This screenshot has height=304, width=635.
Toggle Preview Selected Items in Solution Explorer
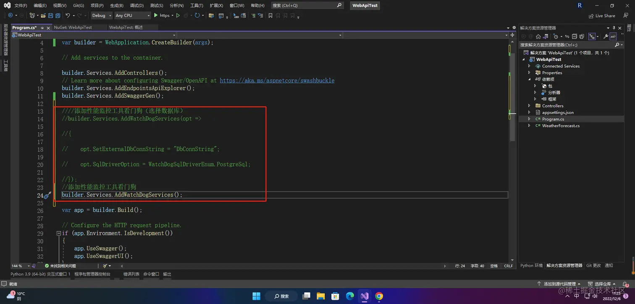point(614,37)
